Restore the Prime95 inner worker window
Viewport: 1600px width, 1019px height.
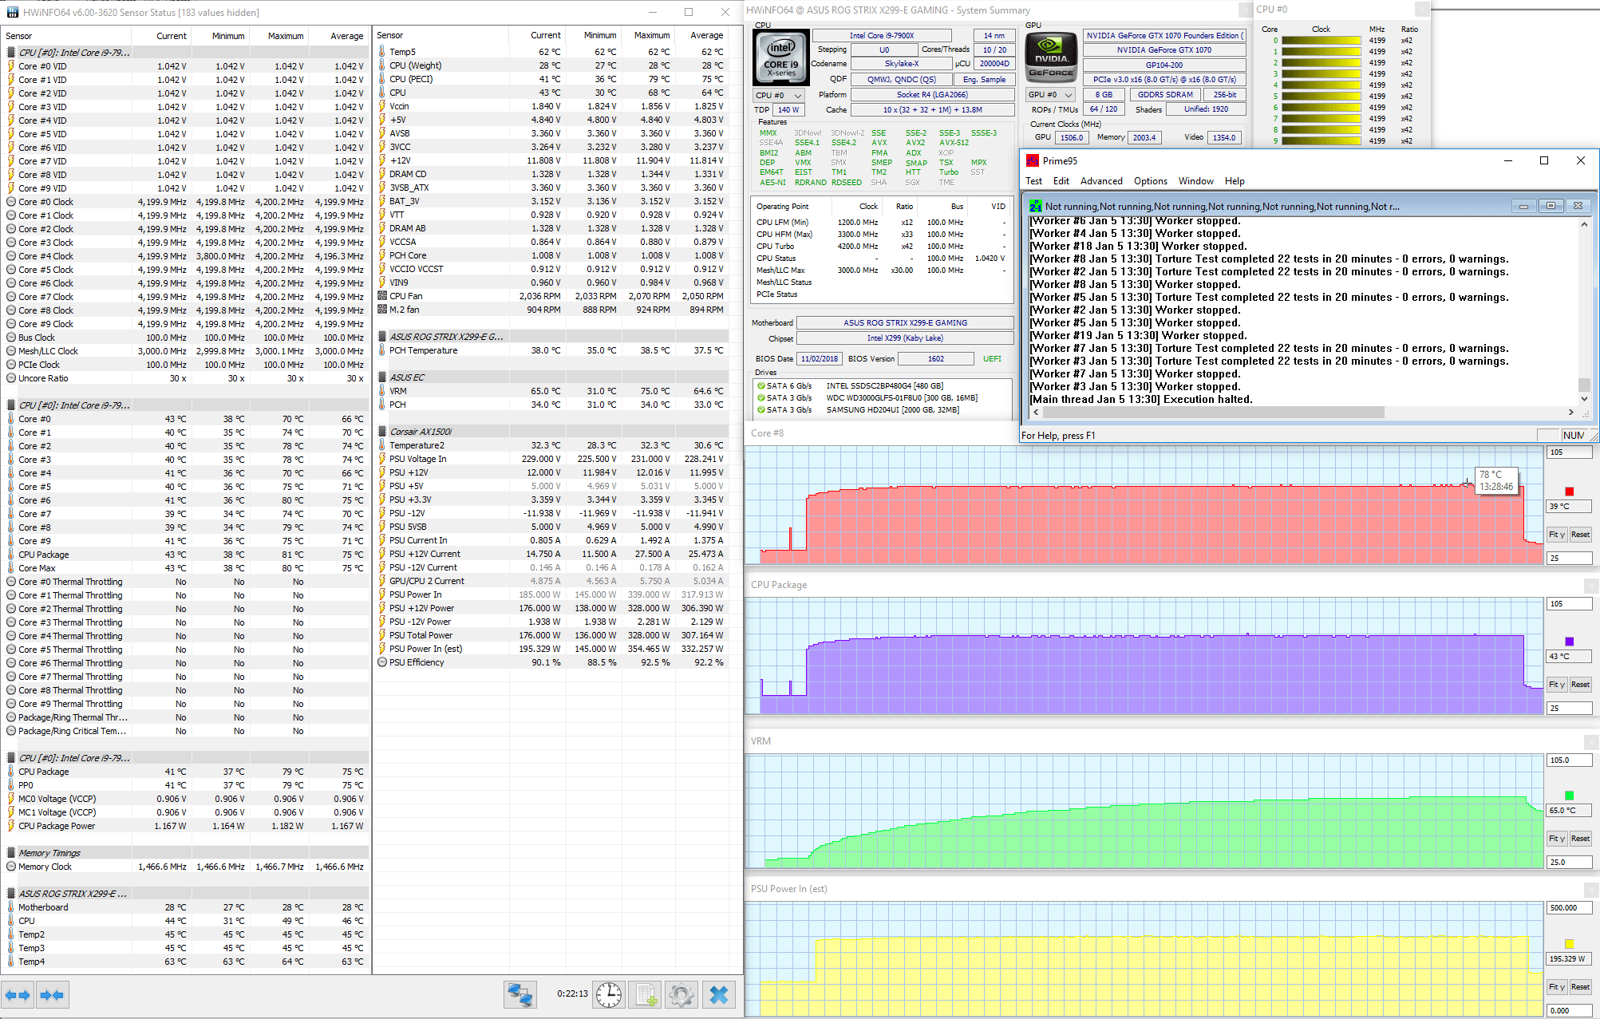[1551, 206]
